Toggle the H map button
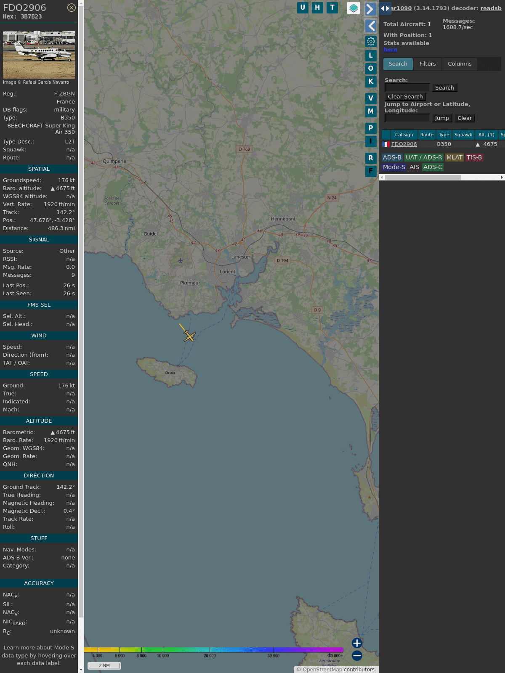The height and width of the screenshot is (673, 505). tap(317, 8)
